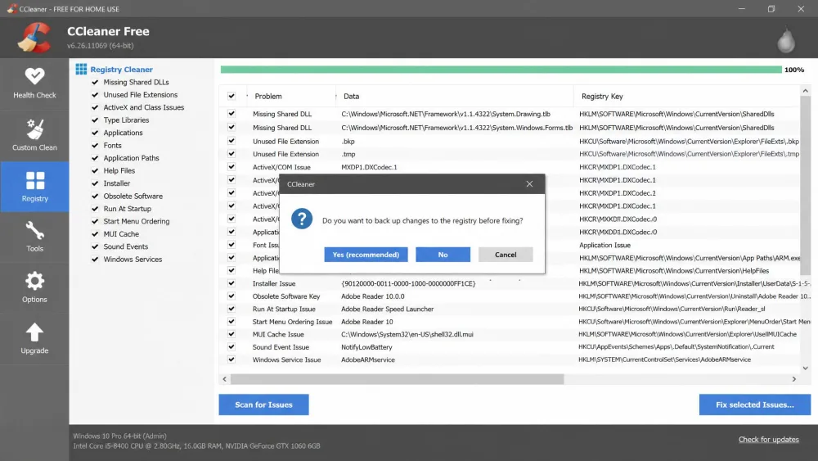Open the Health Check section

click(x=34, y=84)
